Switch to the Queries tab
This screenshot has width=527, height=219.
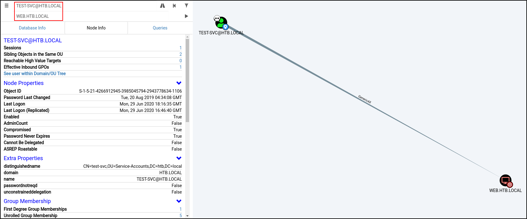click(x=160, y=28)
